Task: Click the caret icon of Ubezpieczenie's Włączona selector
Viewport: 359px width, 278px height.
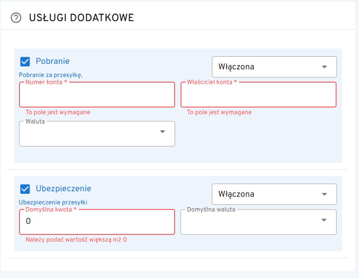Action: coord(325,194)
